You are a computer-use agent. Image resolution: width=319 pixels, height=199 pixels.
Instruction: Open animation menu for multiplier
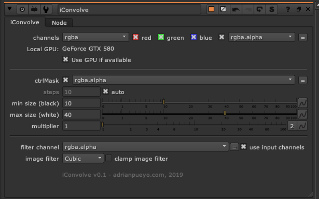[x=302, y=126]
